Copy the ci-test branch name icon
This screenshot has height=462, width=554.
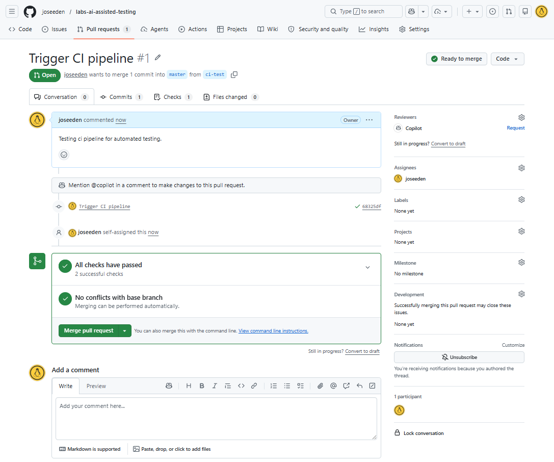pyautogui.click(x=234, y=74)
